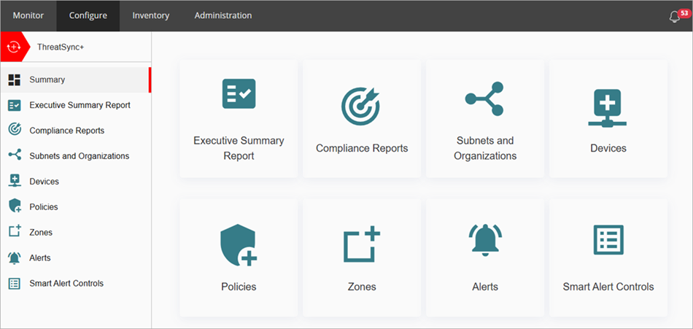Click the red ThreatSync+ logo icon
The image size is (693, 329).
pyautogui.click(x=14, y=47)
